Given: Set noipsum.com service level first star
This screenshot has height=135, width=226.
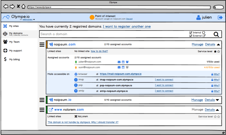Looking at the screenshot, I should tap(215, 52).
